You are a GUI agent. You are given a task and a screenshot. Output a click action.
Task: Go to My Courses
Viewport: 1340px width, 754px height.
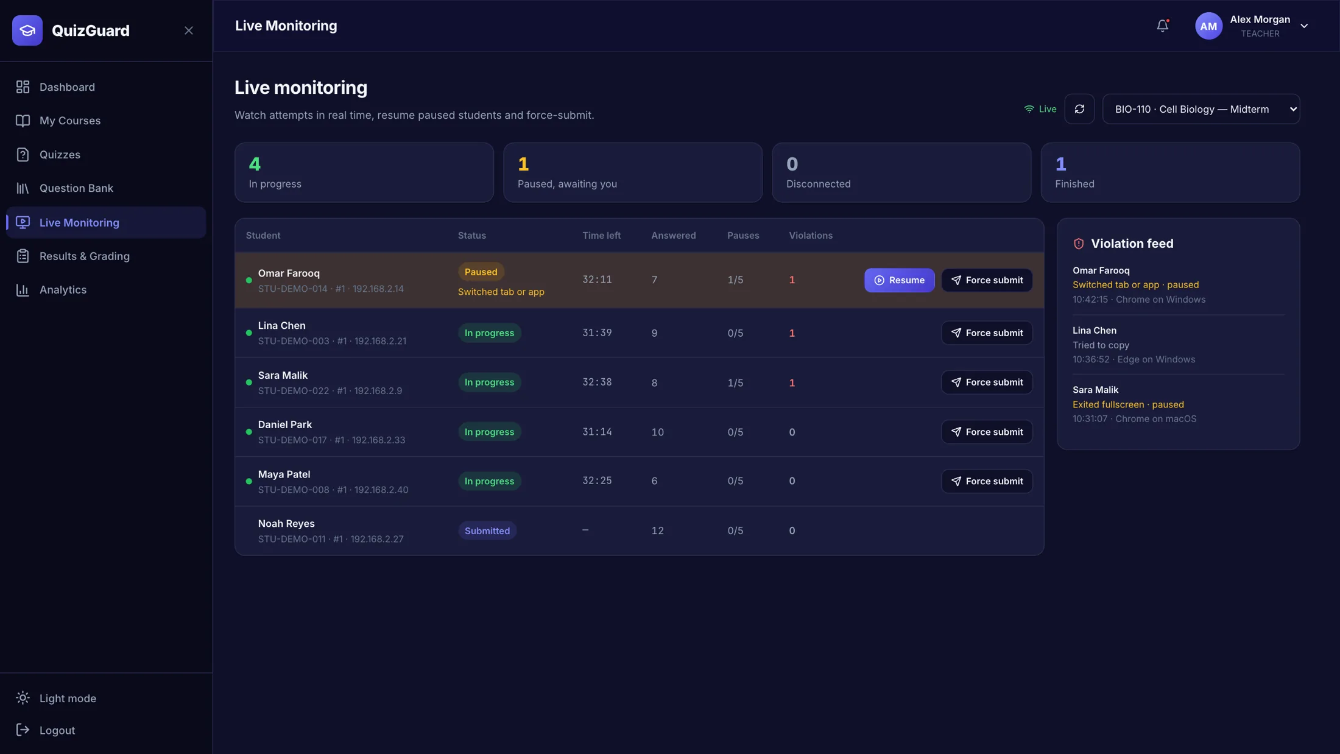(x=106, y=121)
